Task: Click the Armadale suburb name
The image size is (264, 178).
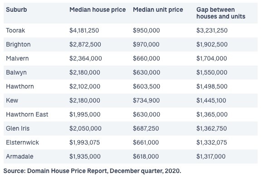Action: [x=20, y=156]
